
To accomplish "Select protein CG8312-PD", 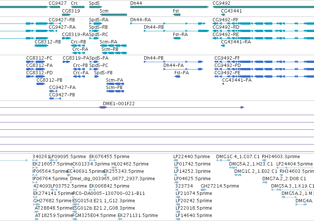I will pyautogui.click(x=36, y=76).
